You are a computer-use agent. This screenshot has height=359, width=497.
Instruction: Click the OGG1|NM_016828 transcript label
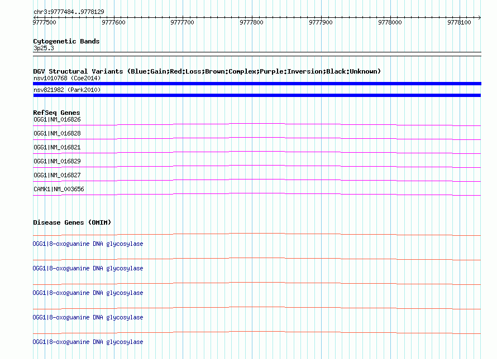tap(57, 133)
